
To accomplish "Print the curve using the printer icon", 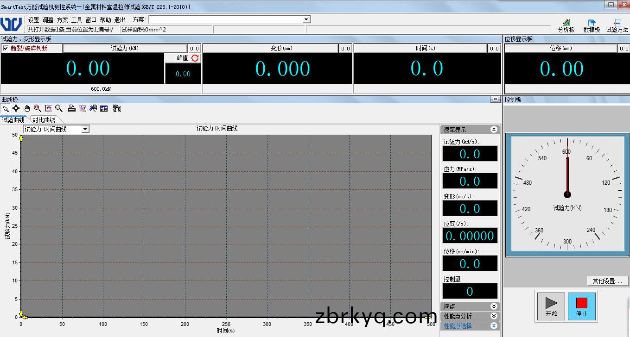I will pyautogui.click(x=72, y=108).
